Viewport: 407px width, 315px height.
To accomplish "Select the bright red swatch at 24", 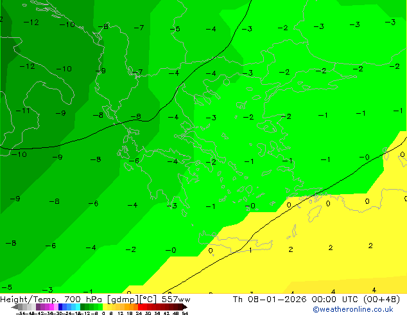I will coord(140,307).
